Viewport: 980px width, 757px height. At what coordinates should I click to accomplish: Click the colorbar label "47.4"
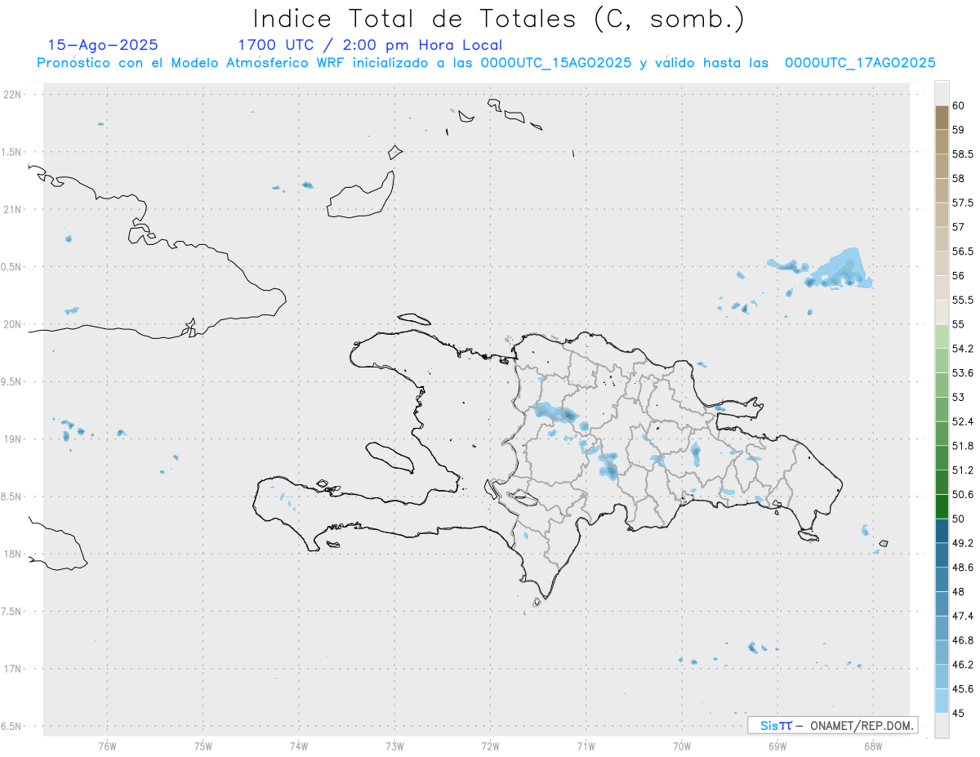[962, 616]
